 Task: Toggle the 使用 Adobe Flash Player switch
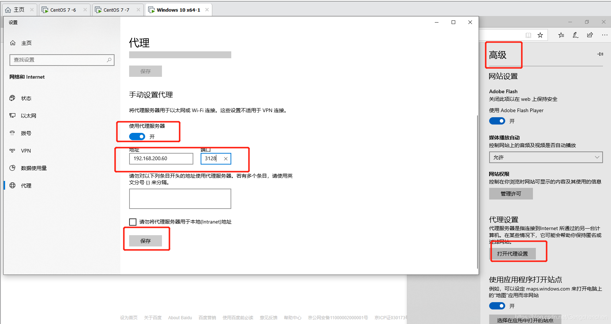(497, 121)
